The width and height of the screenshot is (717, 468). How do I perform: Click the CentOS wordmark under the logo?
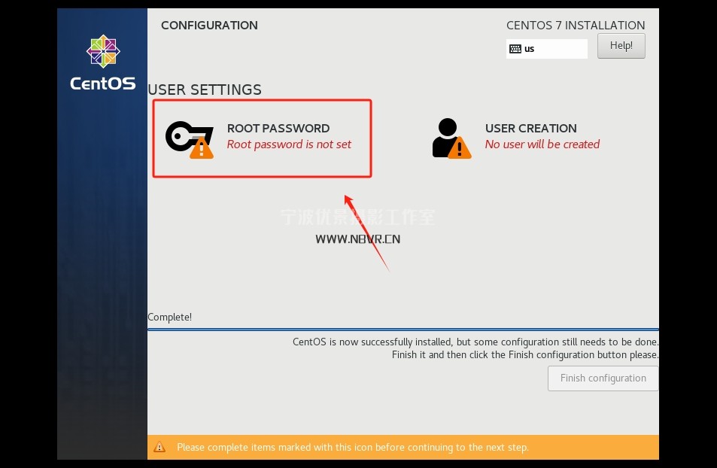click(103, 84)
